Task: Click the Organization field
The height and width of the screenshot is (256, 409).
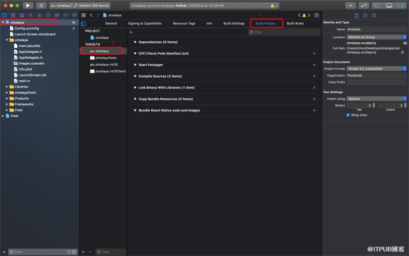Action: (x=376, y=75)
